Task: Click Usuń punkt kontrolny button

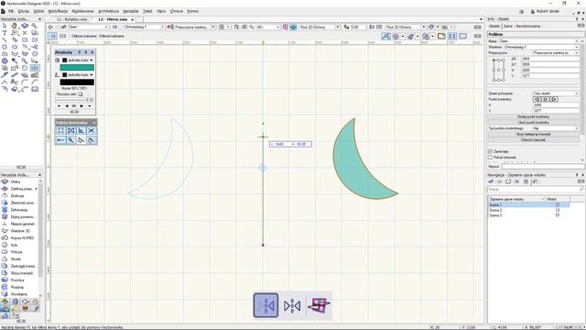Action: (533, 122)
